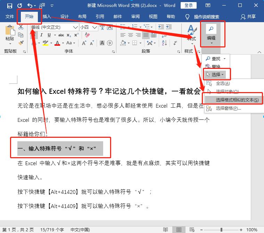This screenshot has height=233, width=264.
Task: Click the character border A icon
Action: point(110,27)
